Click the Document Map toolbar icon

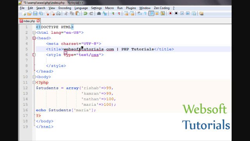[x=162, y=14]
